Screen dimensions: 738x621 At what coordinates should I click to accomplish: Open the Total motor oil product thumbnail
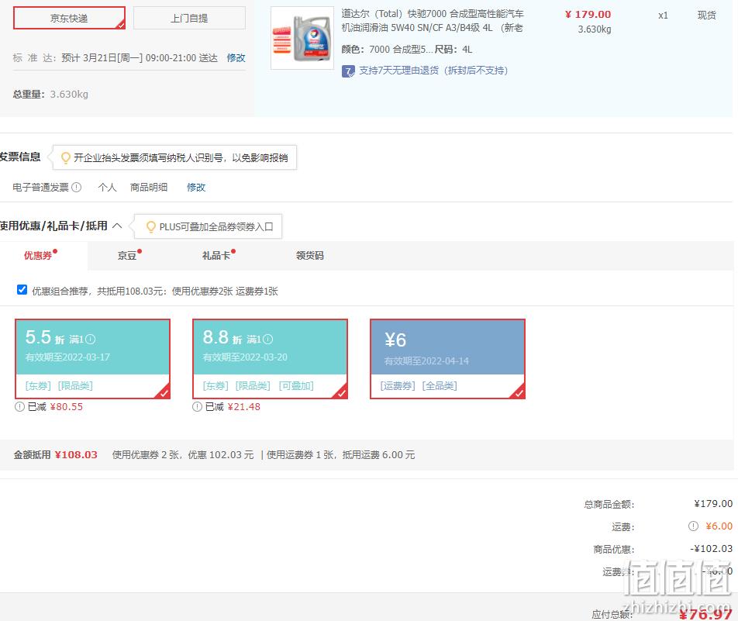(x=302, y=38)
